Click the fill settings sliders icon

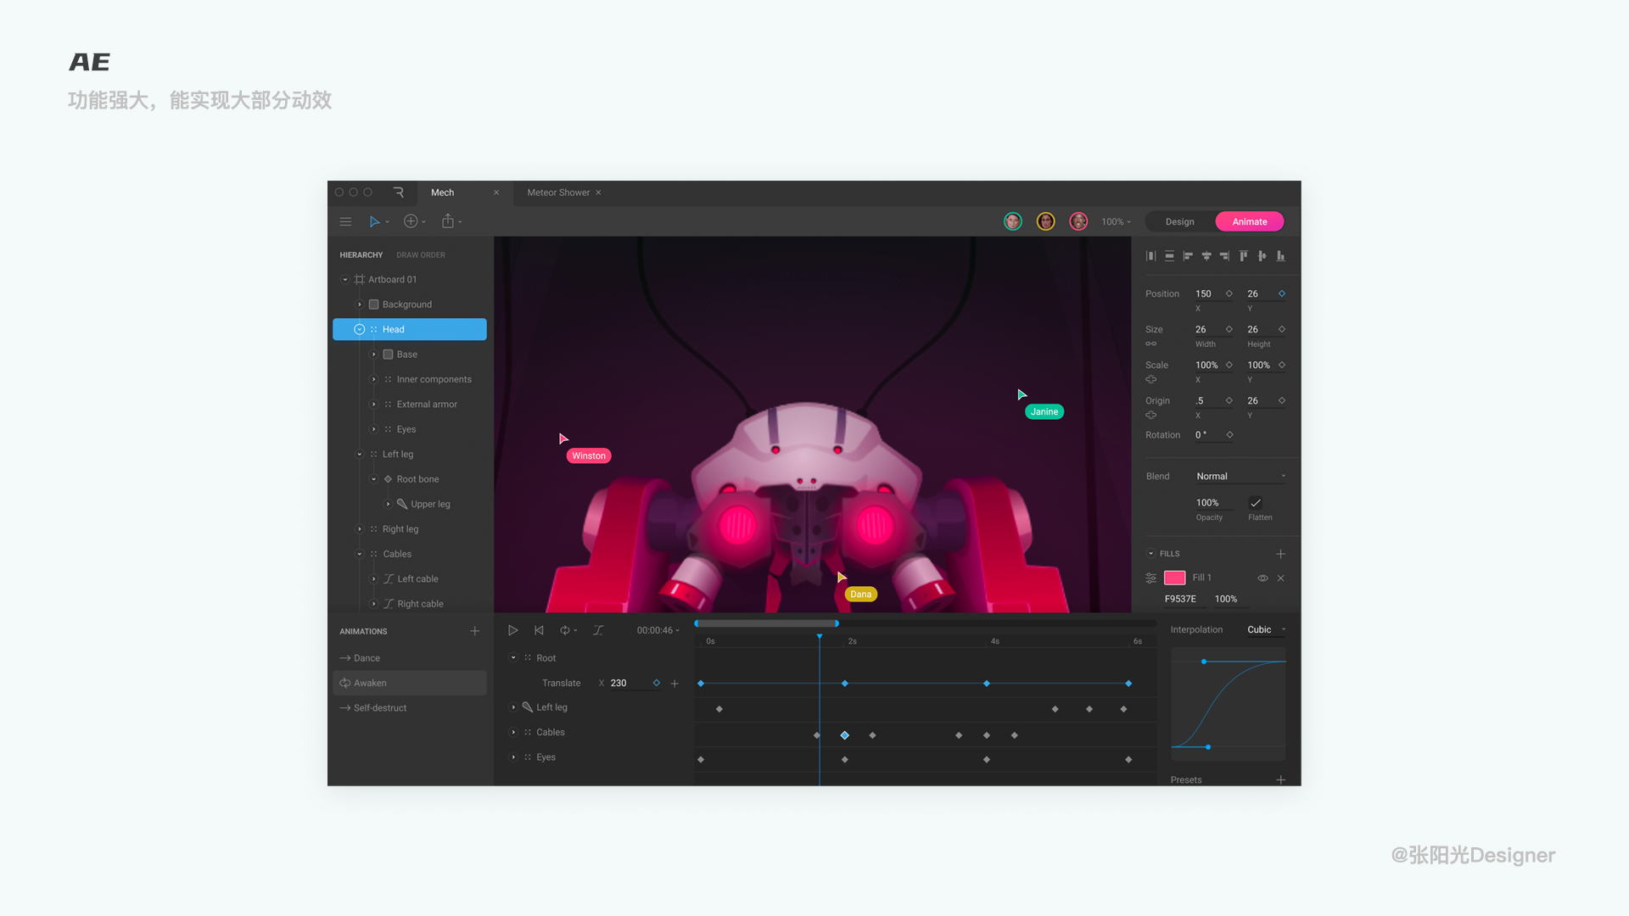[1150, 578]
